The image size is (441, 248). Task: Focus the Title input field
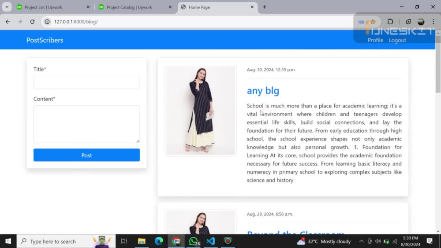86,82
